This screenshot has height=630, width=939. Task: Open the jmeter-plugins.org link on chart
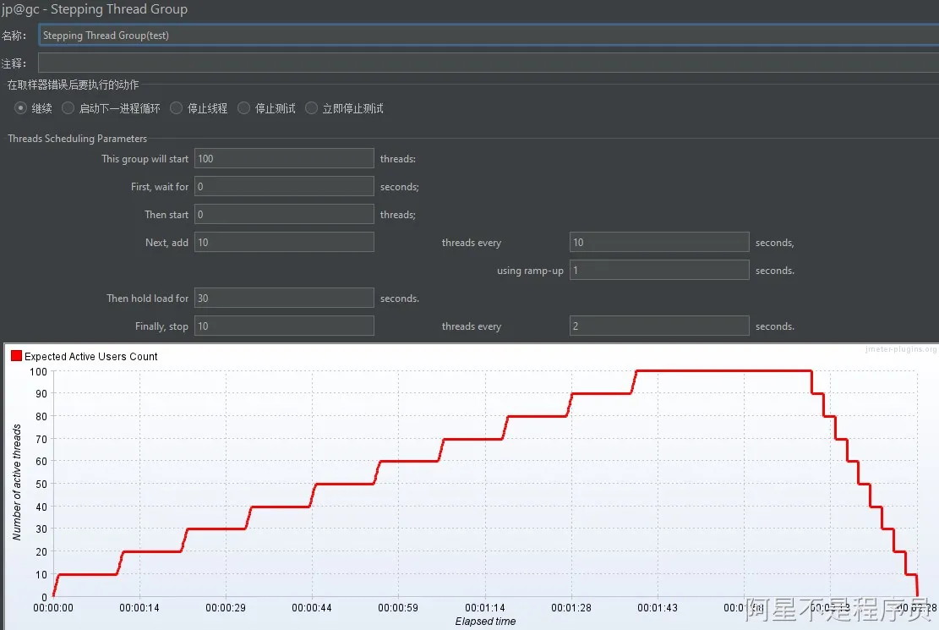pos(899,350)
